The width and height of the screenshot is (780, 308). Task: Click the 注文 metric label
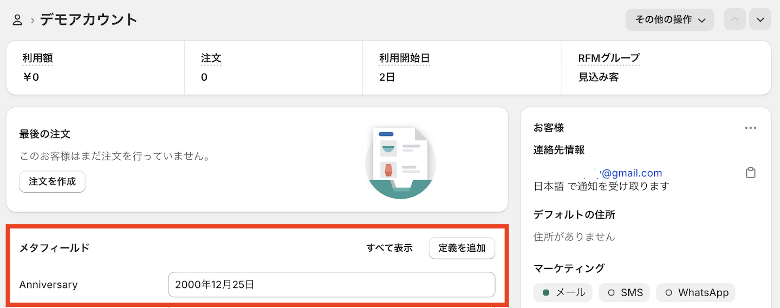(x=211, y=58)
